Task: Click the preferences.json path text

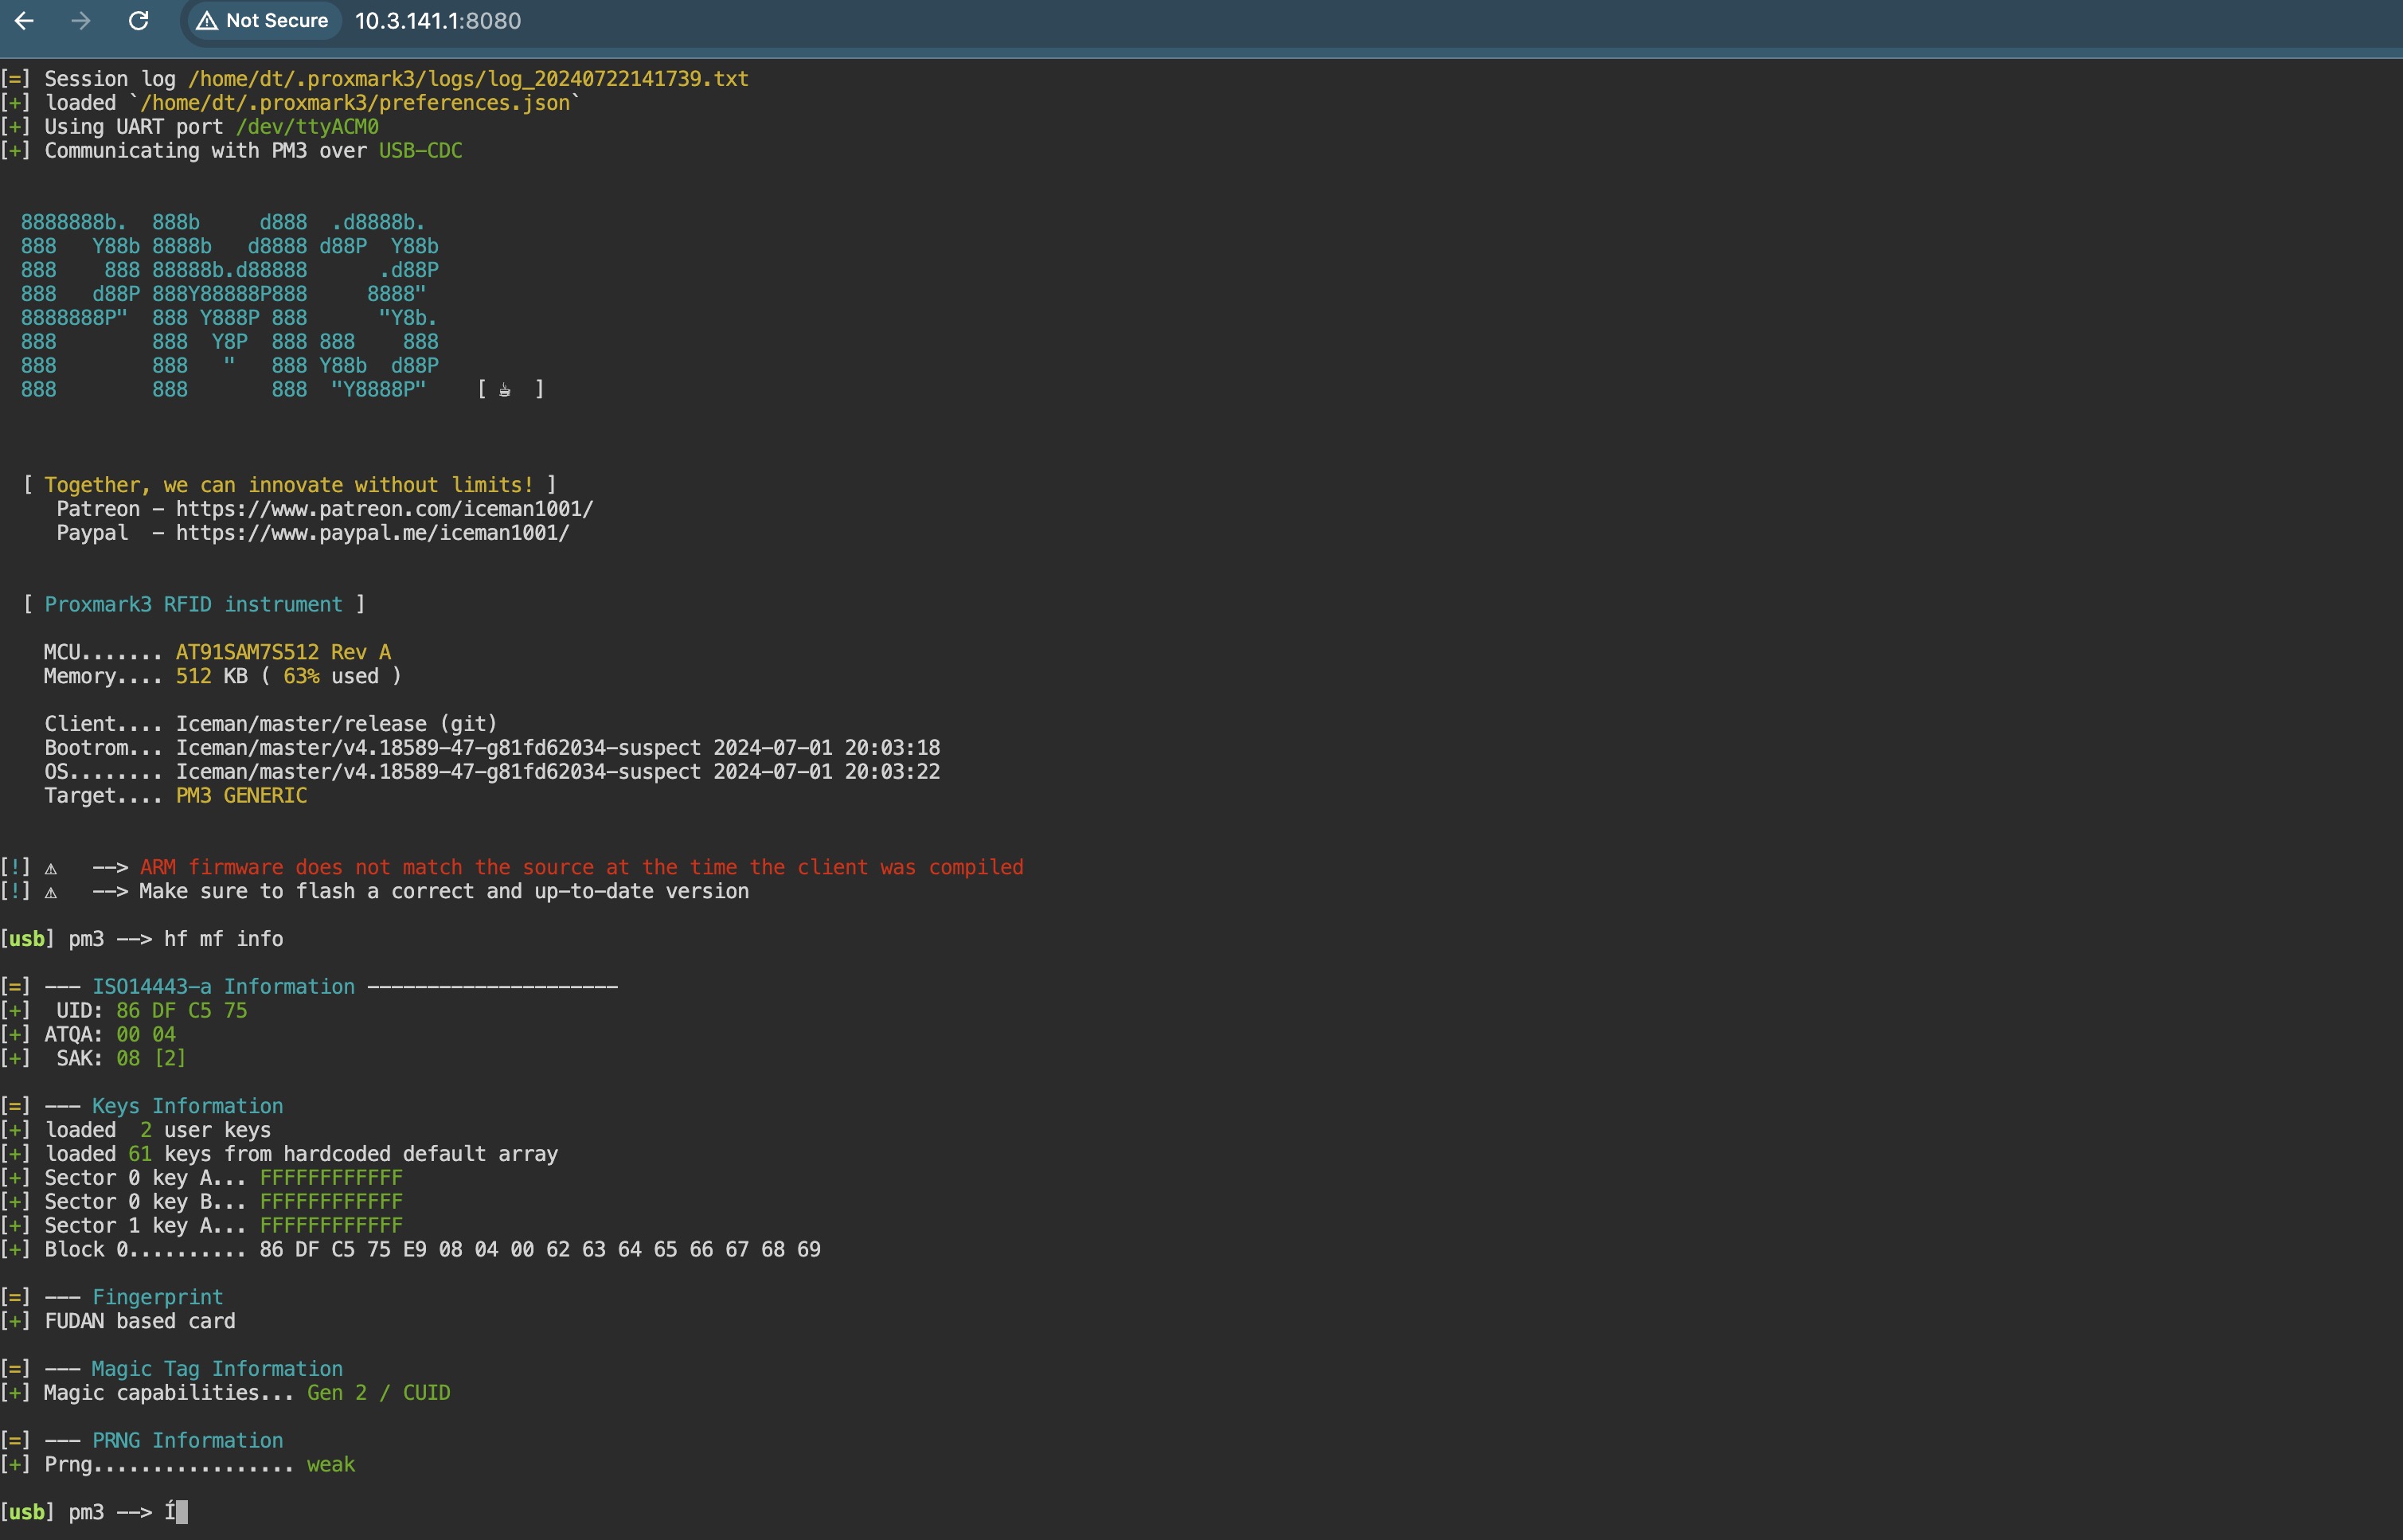Action: click(x=355, y=103)
